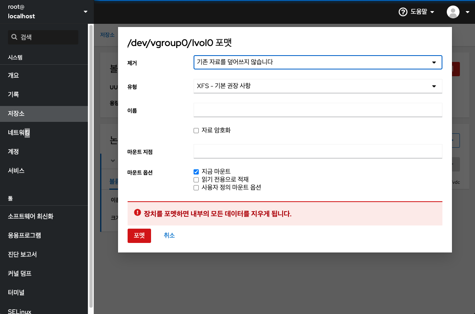Viewport: 475px width, 314px height.
Task: Click the 저장소 breadcrumb link
Action: 107,35
